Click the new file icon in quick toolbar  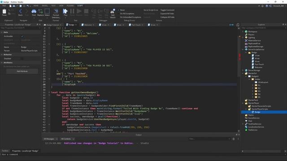tap(10, 6)
